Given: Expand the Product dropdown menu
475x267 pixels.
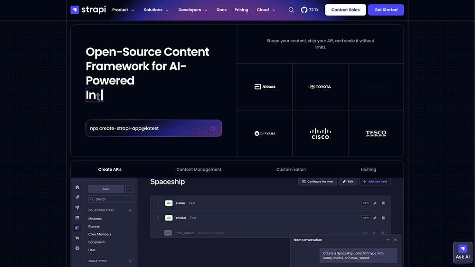Looking at the screenshot, I should 123,9.
